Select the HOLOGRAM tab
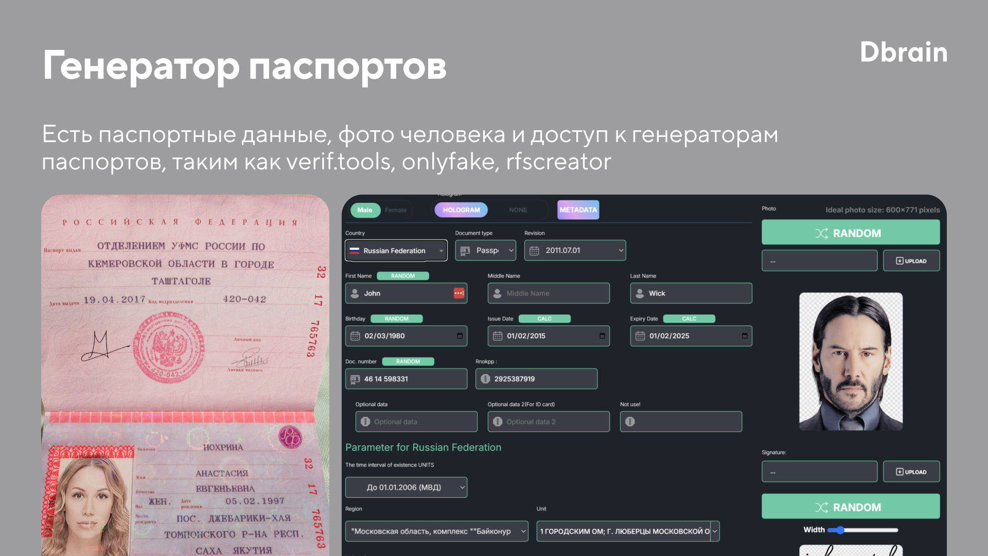This screenshot has width=988, height=556. 461,210
